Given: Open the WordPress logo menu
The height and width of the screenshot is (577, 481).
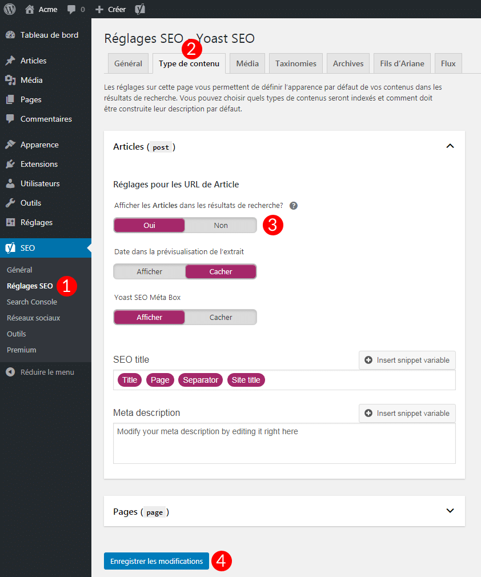Looking at the screenshot, I should (10, 9).
